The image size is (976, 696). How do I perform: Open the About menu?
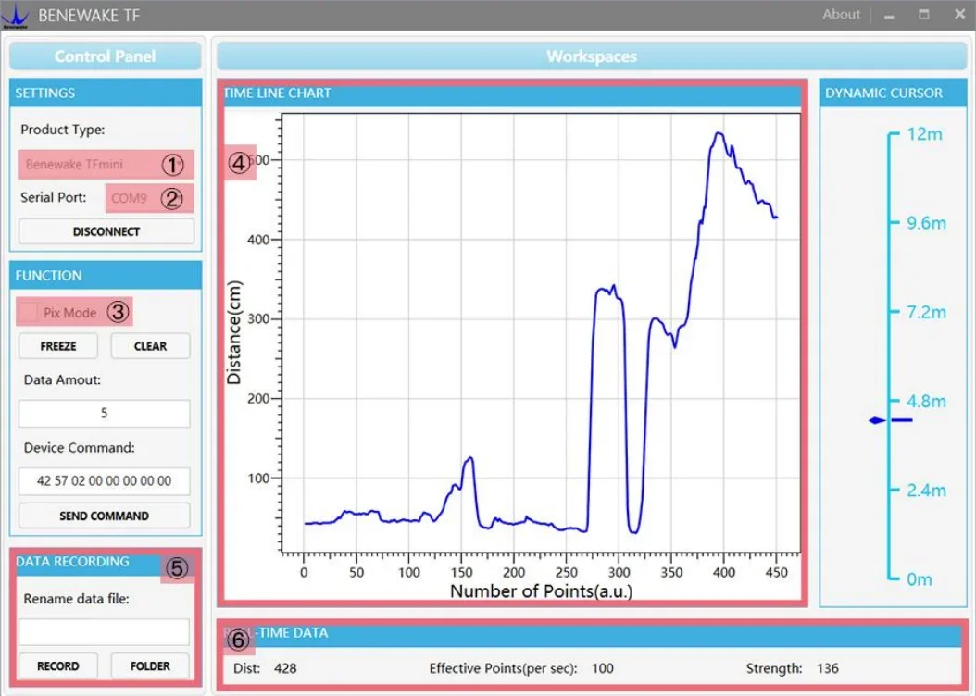coord(841,14)
